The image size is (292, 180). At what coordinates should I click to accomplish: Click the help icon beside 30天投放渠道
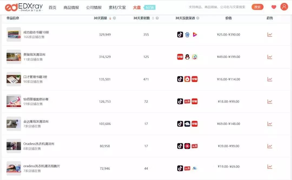(x=198, y=18)
